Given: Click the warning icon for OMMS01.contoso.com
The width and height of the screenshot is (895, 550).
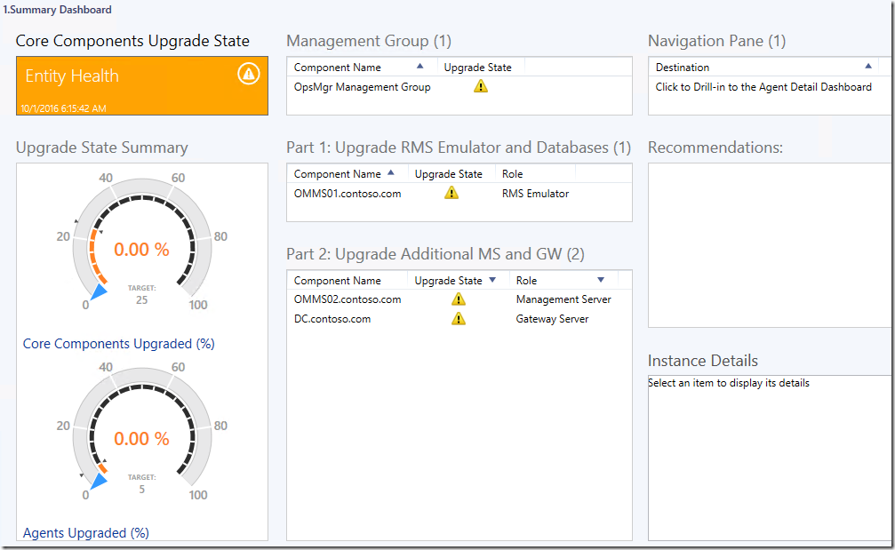Looking at the screenshot, I should 451,193.
